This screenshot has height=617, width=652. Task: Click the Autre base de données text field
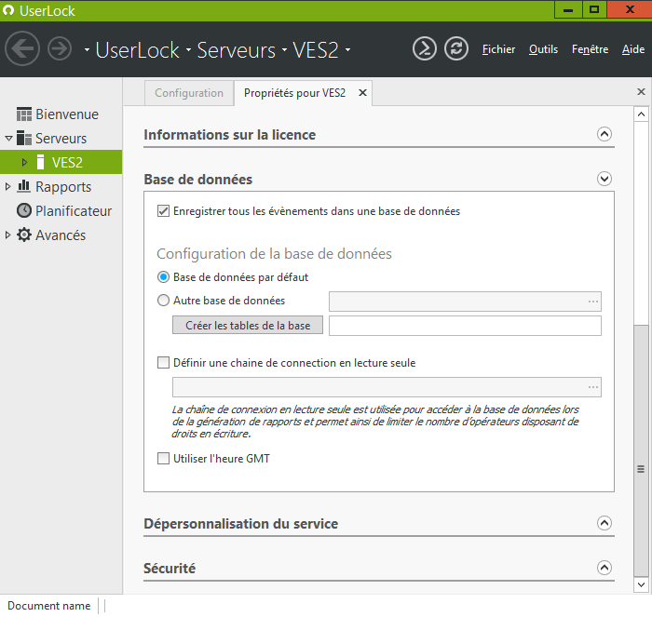pyautogui.click(x=465, y=302)
